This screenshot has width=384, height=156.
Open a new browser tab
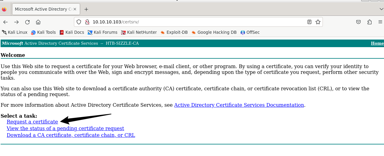click(86, 9)
